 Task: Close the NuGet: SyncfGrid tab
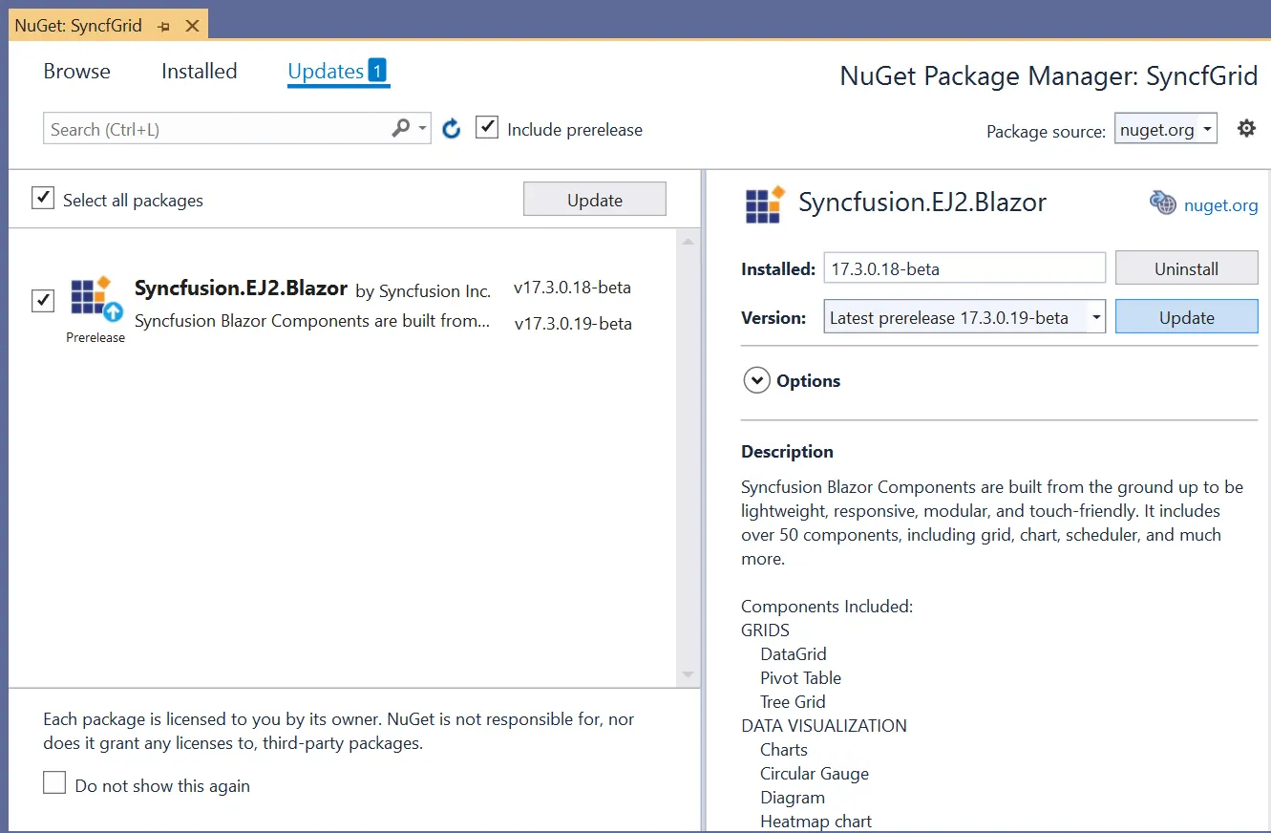[x=192, y=26]
